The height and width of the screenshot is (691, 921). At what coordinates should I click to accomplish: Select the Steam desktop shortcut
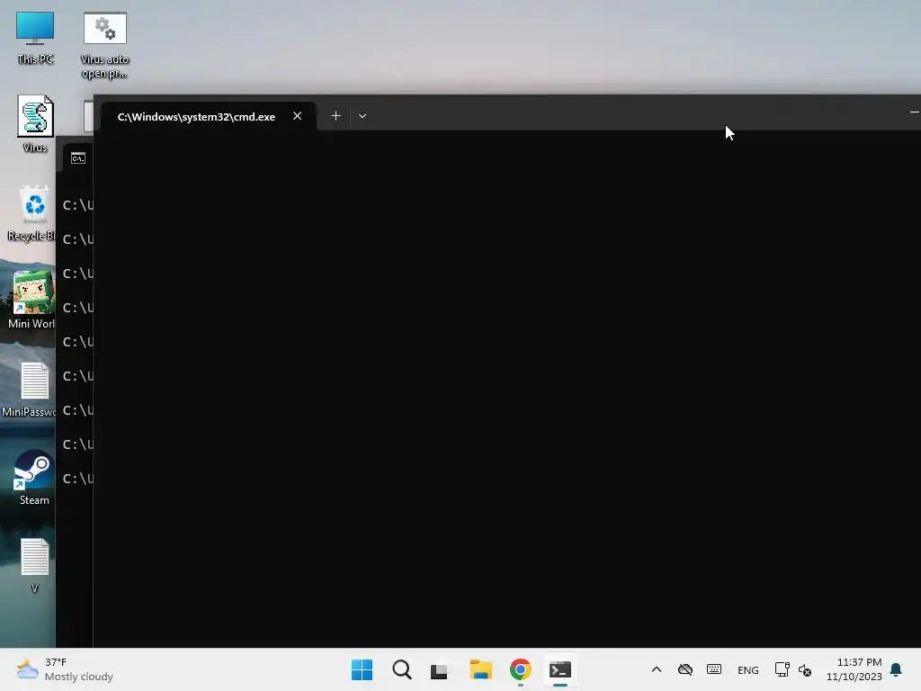pyautogui.click(x=34, y=478)
